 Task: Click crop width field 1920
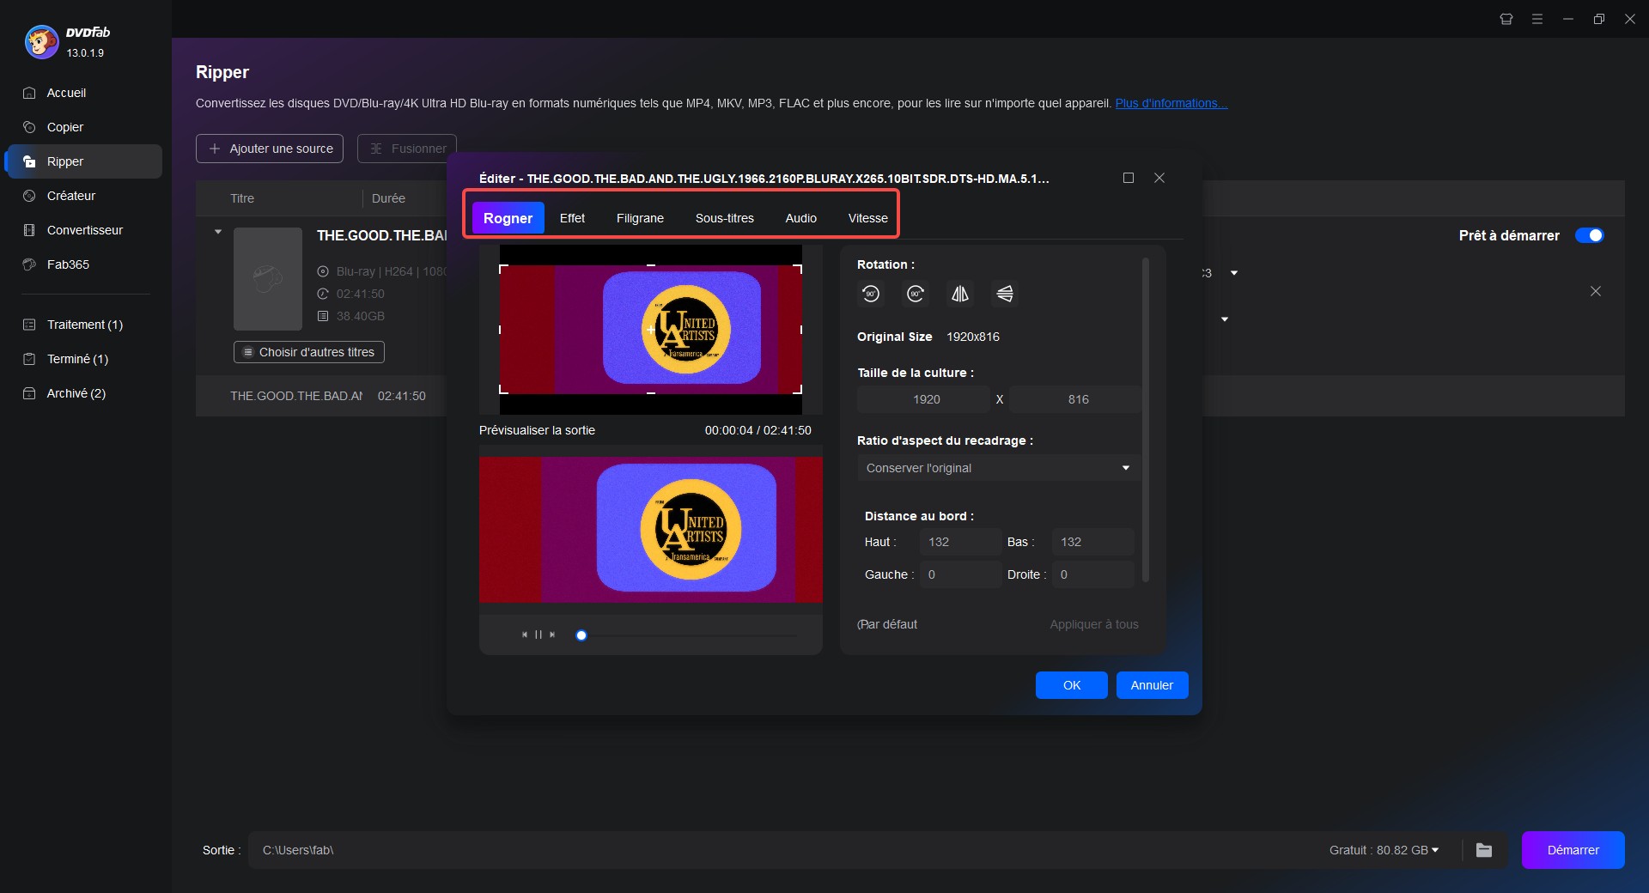[x=924, y=399]
